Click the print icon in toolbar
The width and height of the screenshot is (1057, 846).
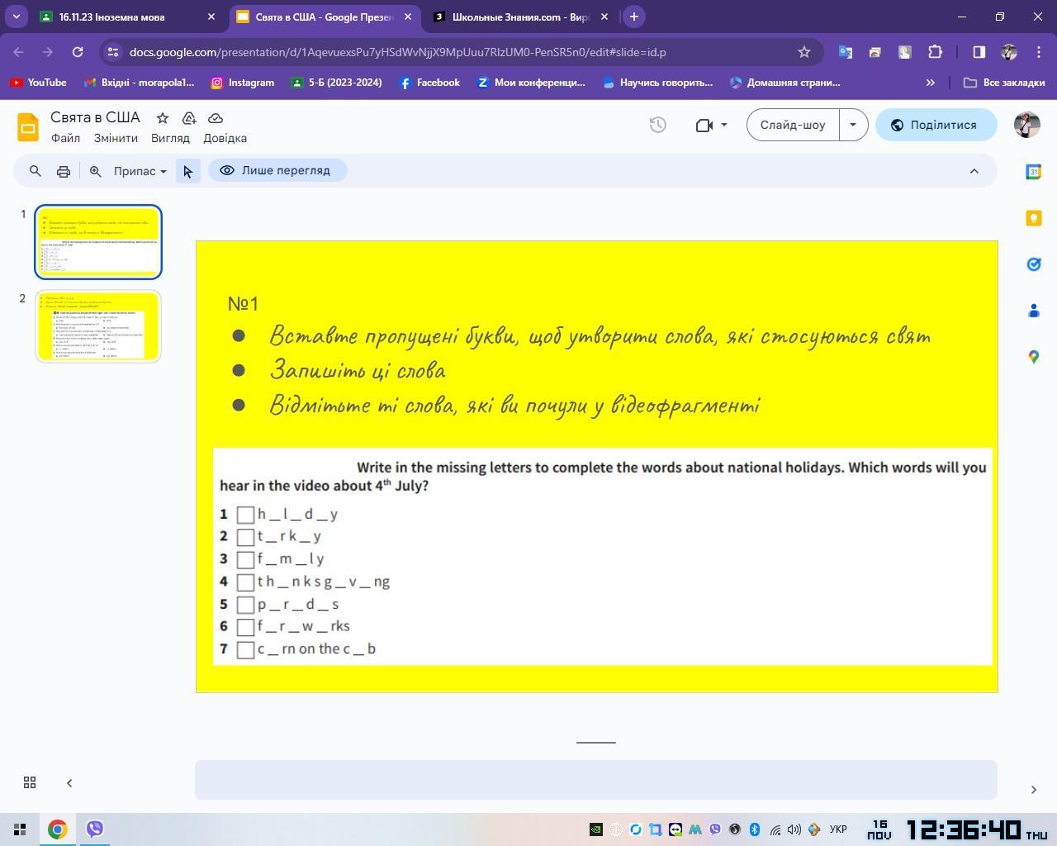coord(64,171)
